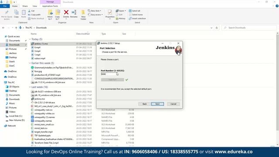Open the File menu tab

[5, 6]
